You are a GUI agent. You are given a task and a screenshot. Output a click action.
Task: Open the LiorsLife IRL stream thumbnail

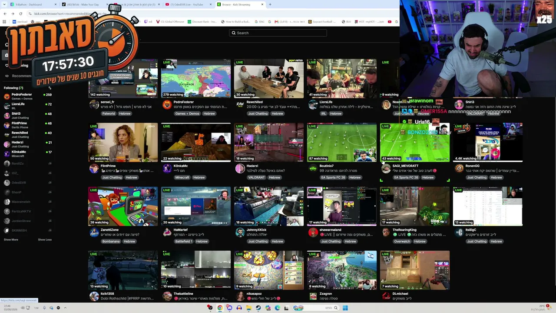pyautogui.click(x=342, y=78)
